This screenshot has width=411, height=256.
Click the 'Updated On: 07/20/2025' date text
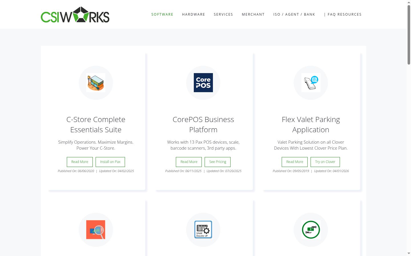click(x=224, y=171)
